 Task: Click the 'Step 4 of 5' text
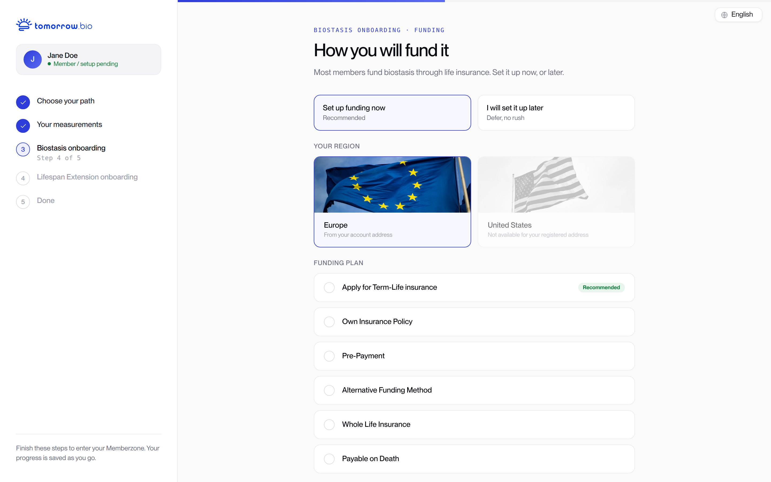coord(59,158)
